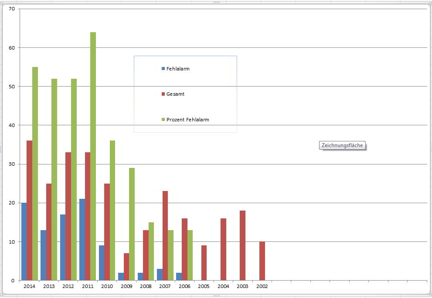The width and height of the screenshot is (432, 298).
Task: Select the red Gesamt bar for 2014
Action: (x=29, y=210)
